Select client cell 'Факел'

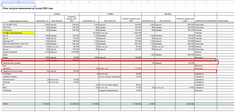(19, 55)
